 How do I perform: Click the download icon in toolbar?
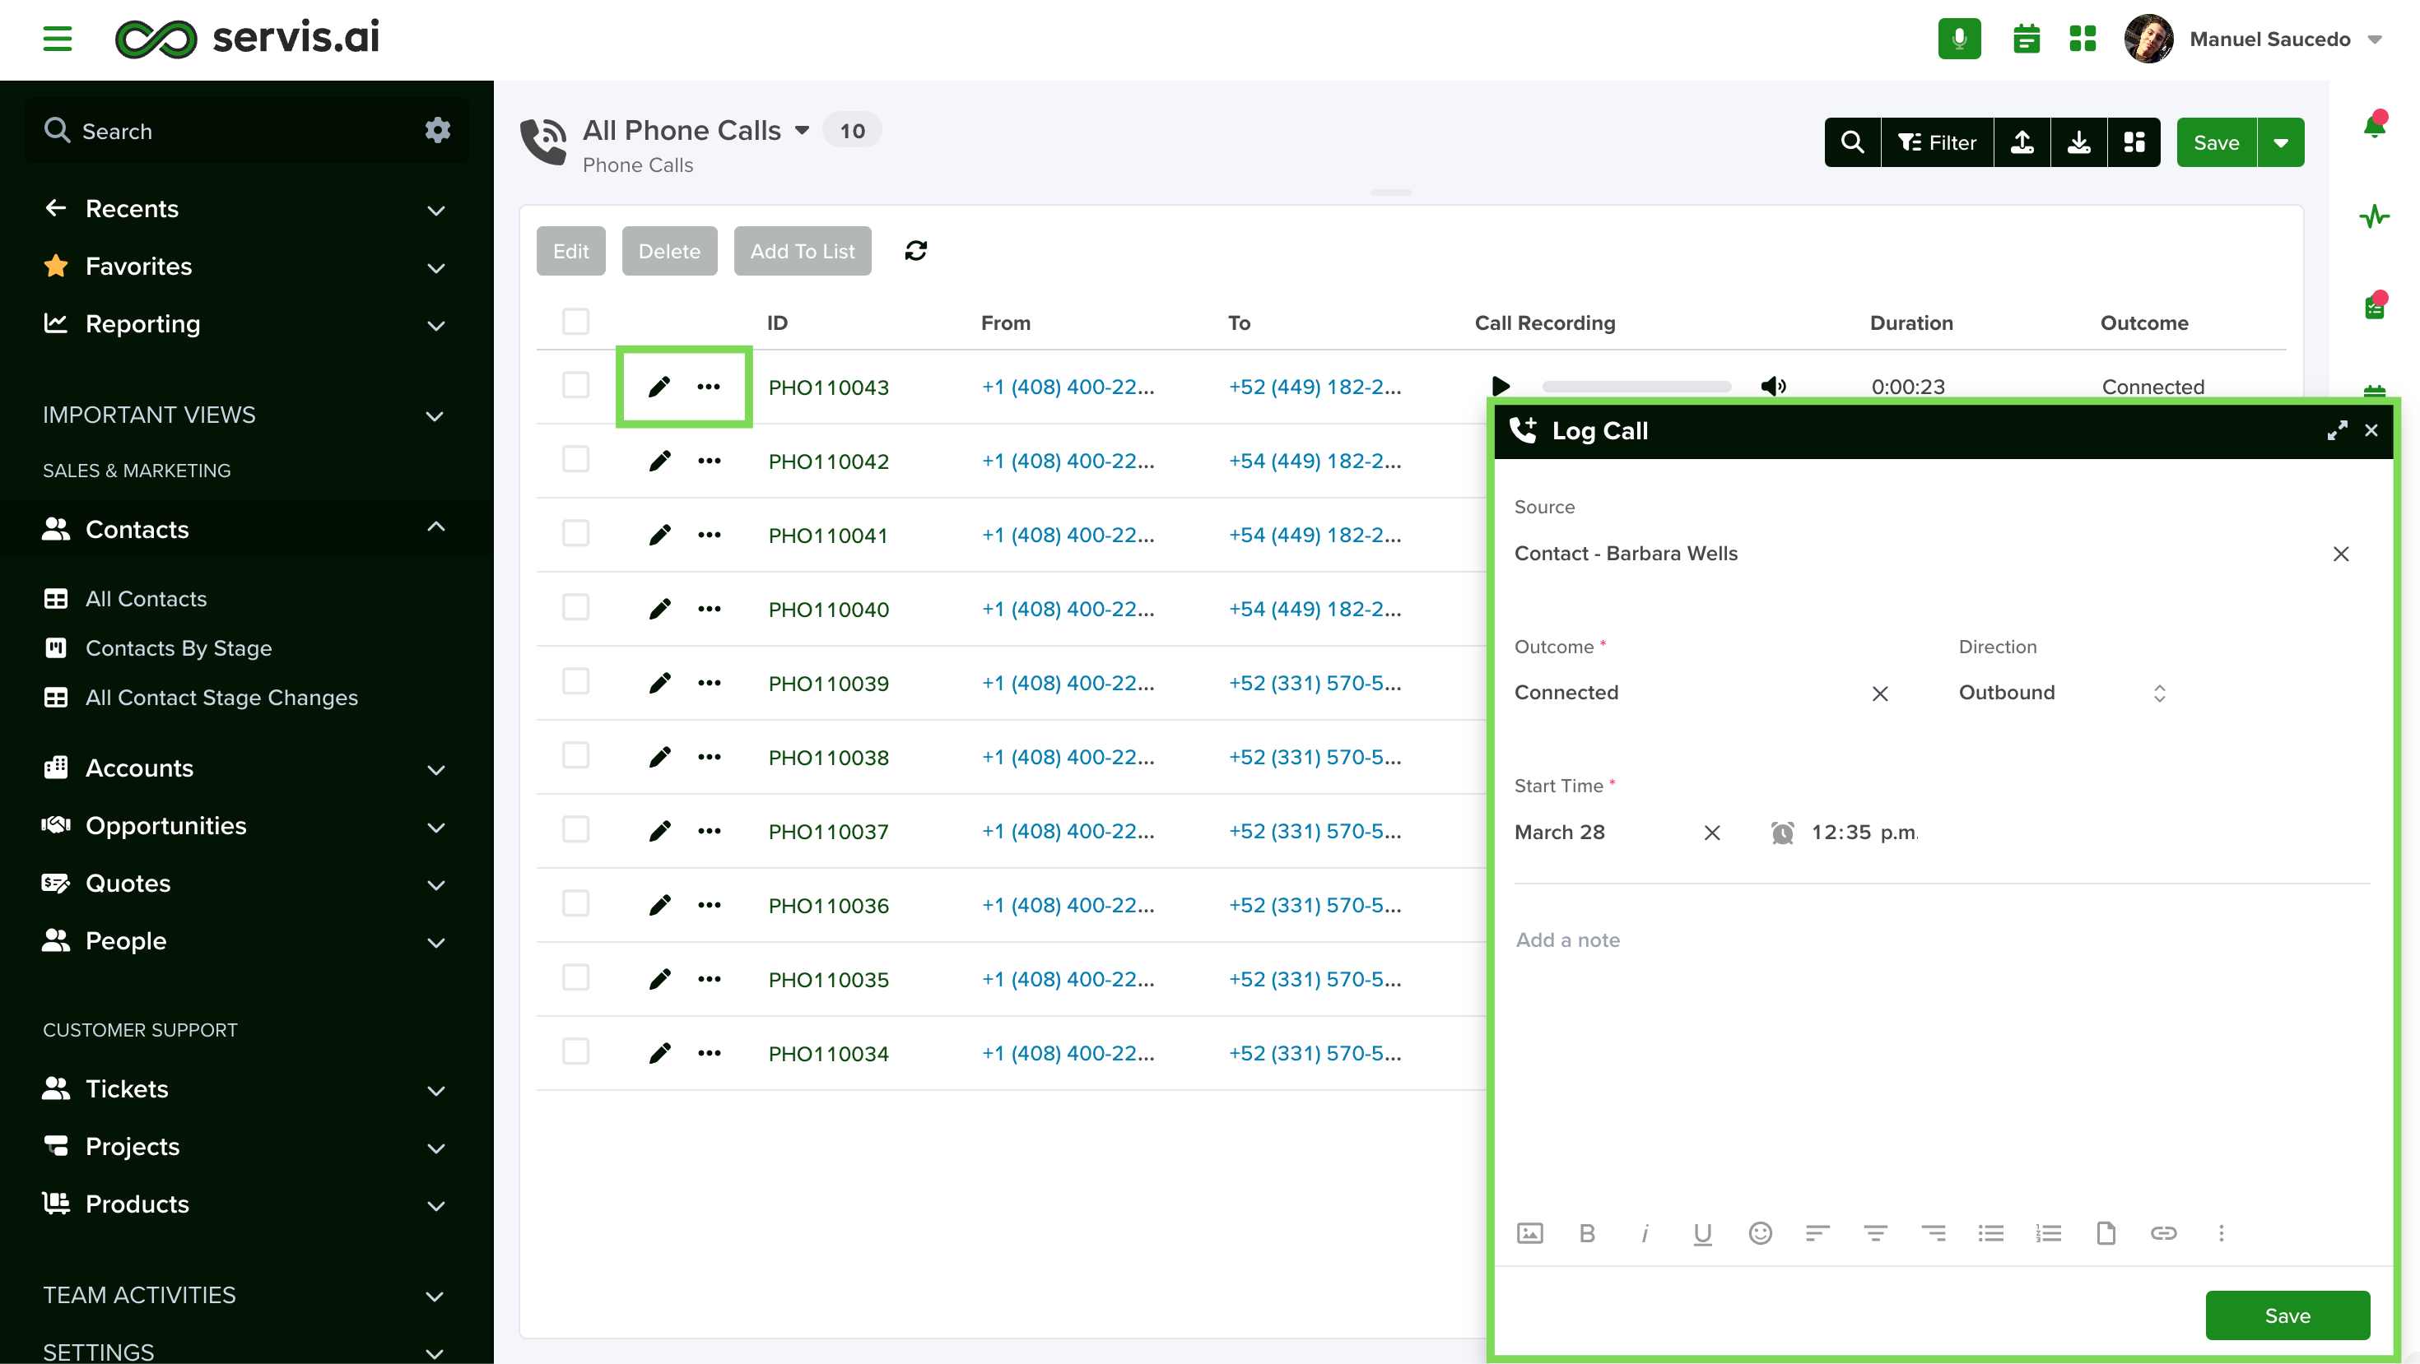(x=2079, y=142)
